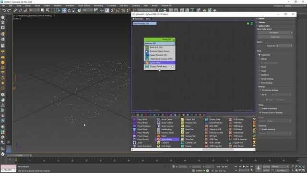The width and height of the screenshot is (307, 173).
Task: Select the Speed operator in event
Action: (160, 55)
